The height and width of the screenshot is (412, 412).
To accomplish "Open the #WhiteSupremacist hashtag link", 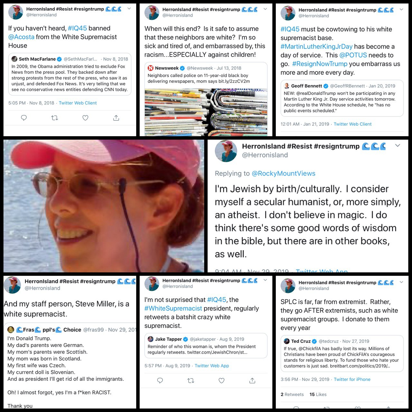I will 173,308.
